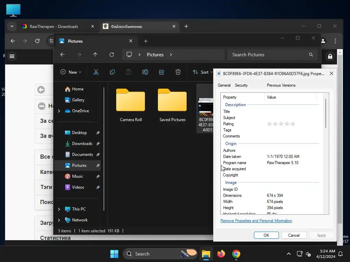Viewport: 350px width, 262px height.
Task: Add a new File Explorer tab
Action: 146,41
